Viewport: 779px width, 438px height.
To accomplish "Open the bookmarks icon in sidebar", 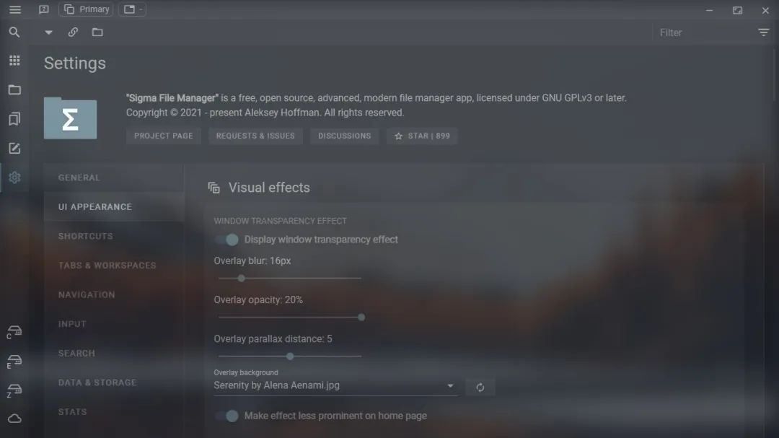I will click(14, 119).
